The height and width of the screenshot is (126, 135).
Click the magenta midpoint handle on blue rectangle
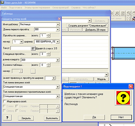tap(113, 53)
